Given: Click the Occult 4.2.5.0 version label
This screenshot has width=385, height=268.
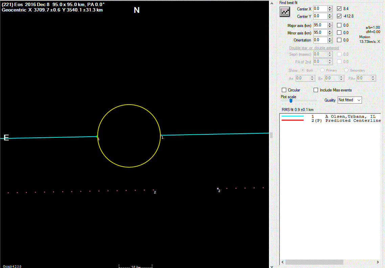Looking at the screenshot, I should point(12,266).
